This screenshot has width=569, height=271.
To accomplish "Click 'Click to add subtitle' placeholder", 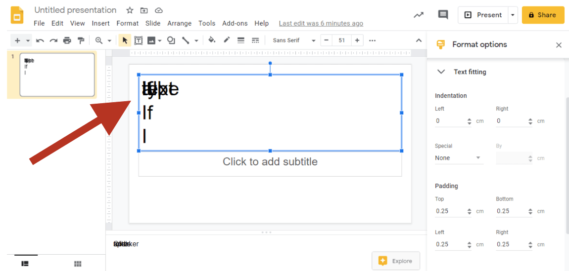I will (270, 162).
